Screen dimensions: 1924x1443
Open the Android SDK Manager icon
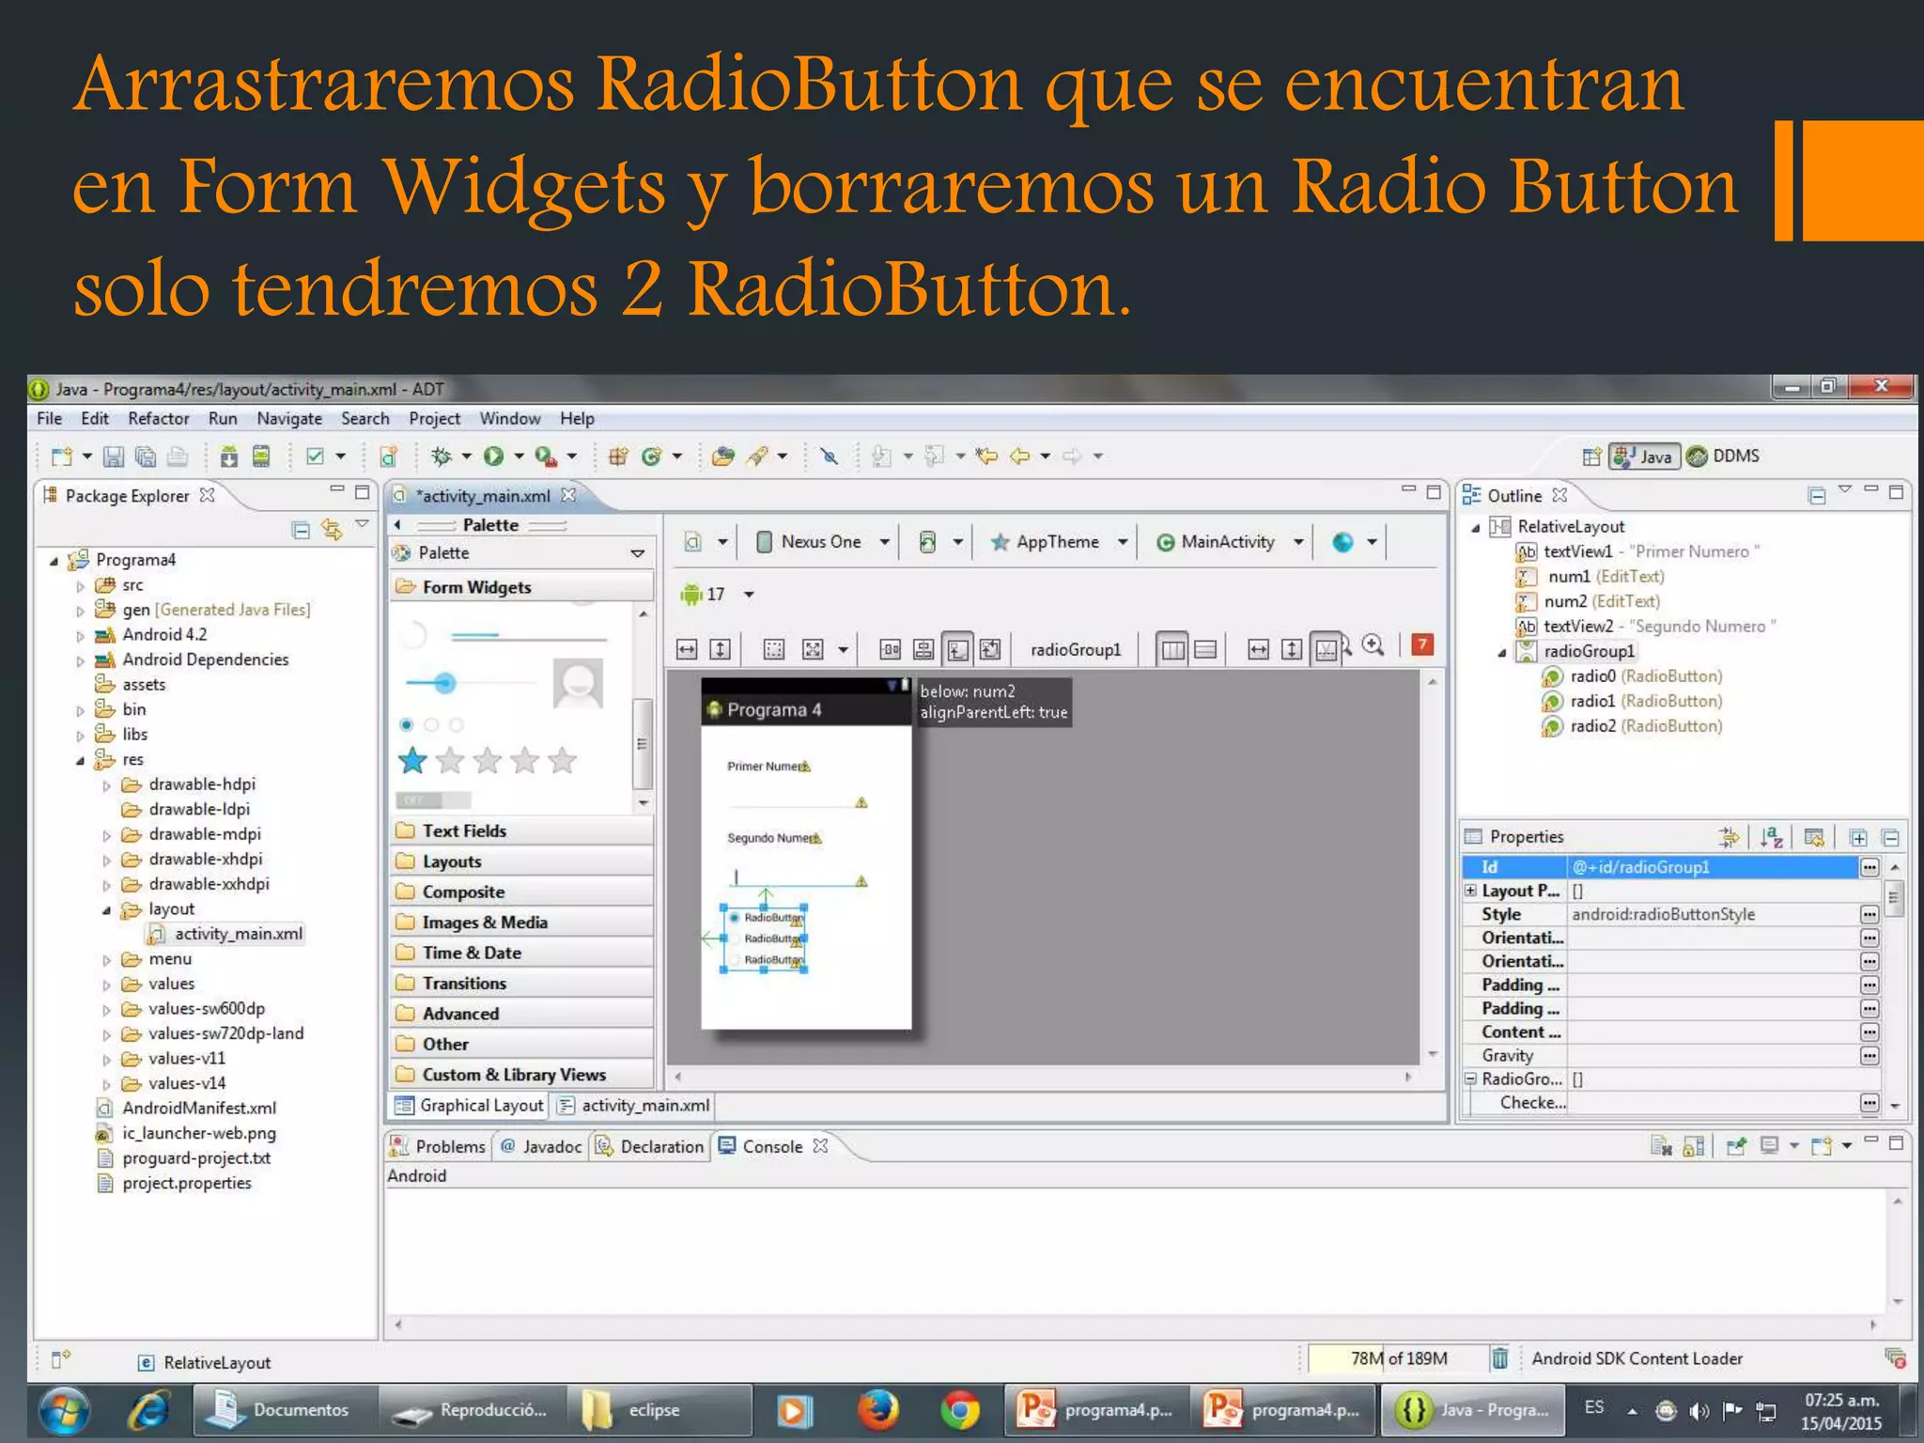[x=229, y=458]
